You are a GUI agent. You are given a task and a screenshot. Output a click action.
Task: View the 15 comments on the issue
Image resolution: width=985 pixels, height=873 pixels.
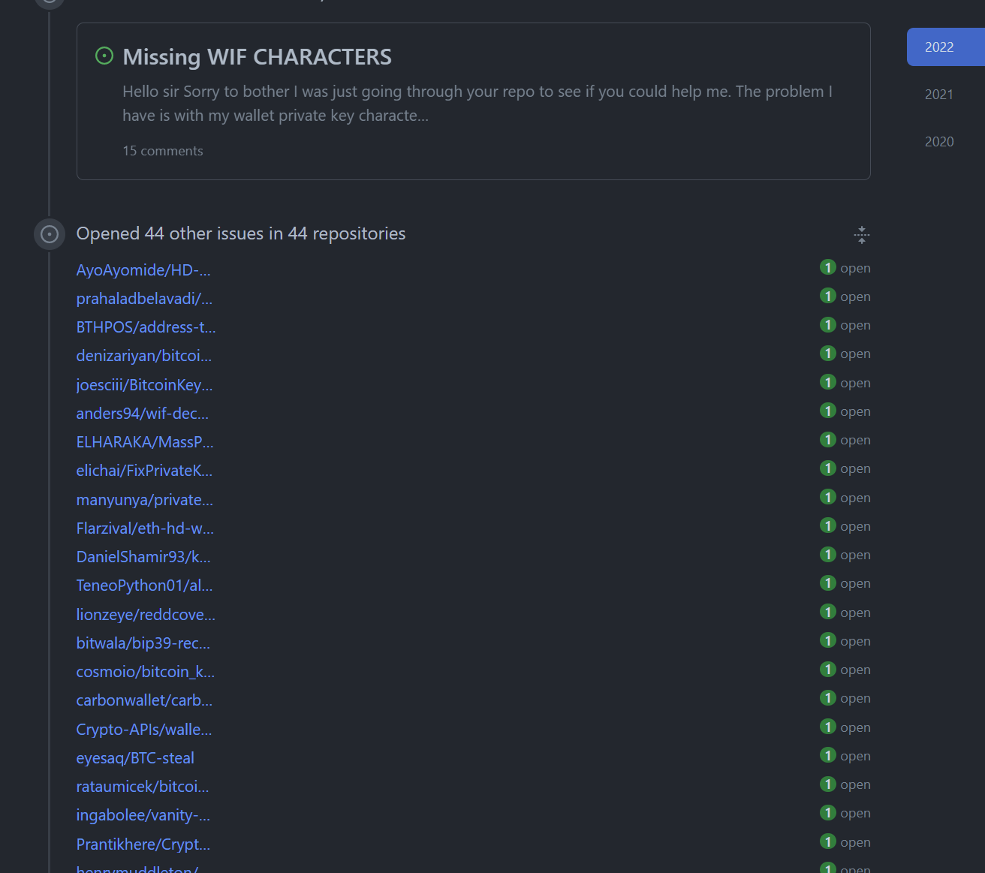[x=162, y=150]
